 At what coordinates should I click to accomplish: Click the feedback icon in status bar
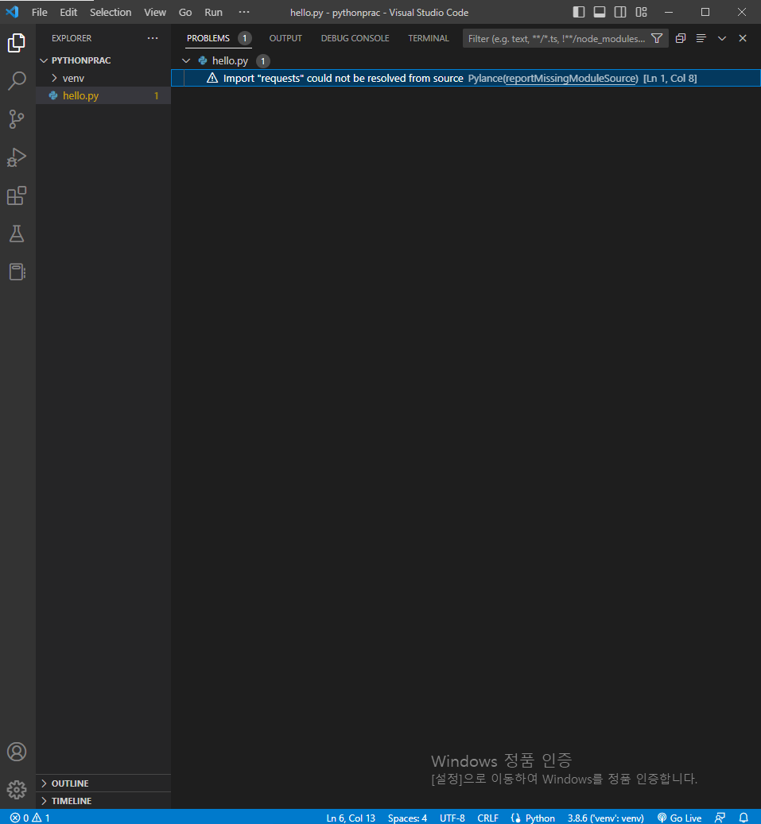720,818
